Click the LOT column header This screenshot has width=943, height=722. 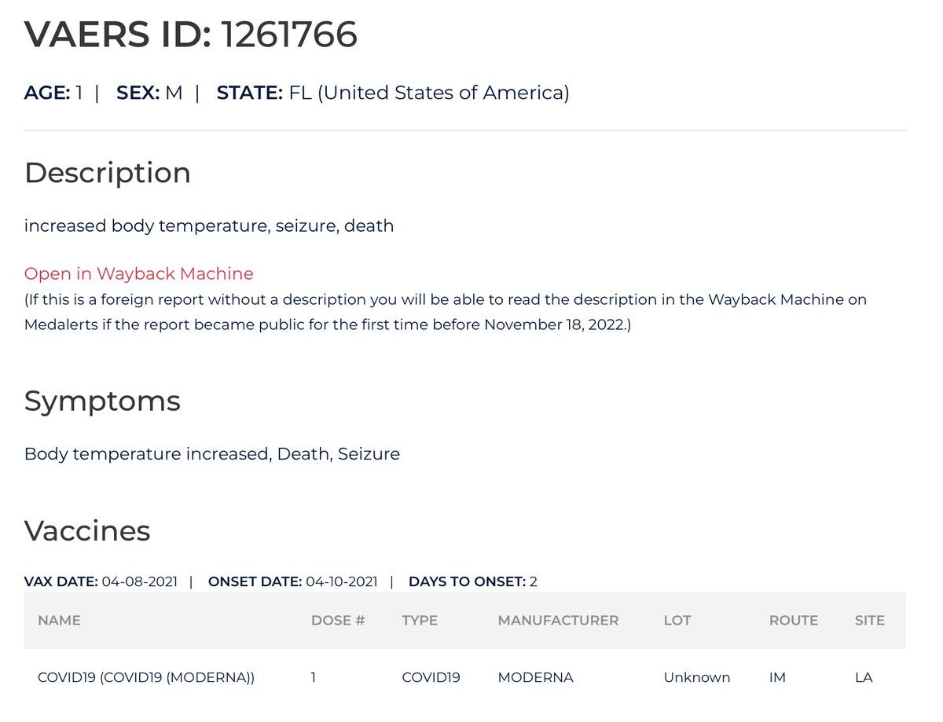pos(677,620)
